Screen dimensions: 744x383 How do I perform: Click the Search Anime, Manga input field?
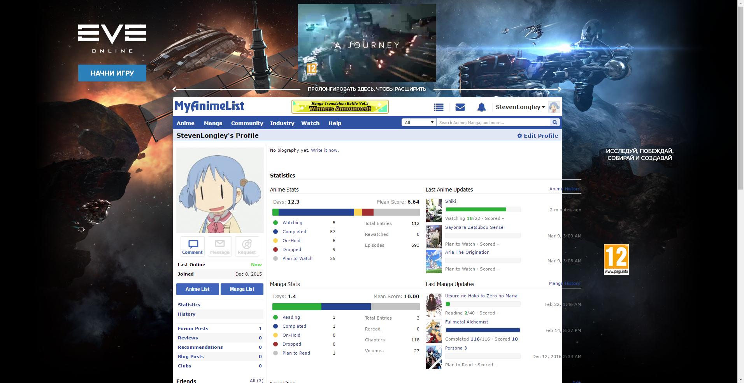click(493, 123)
